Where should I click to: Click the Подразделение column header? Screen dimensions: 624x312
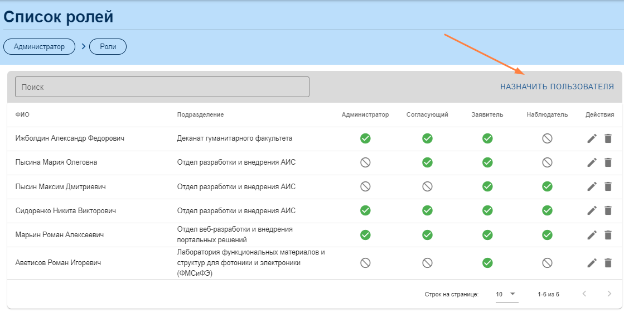coord(200,114)
